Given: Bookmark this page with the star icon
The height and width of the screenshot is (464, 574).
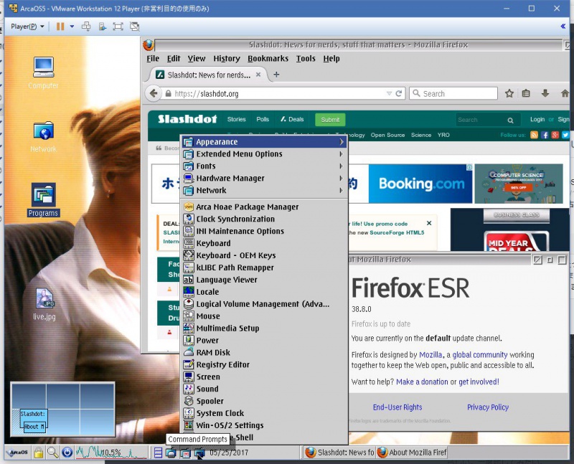Looking at the screenshot, I should tap(509, 93).
